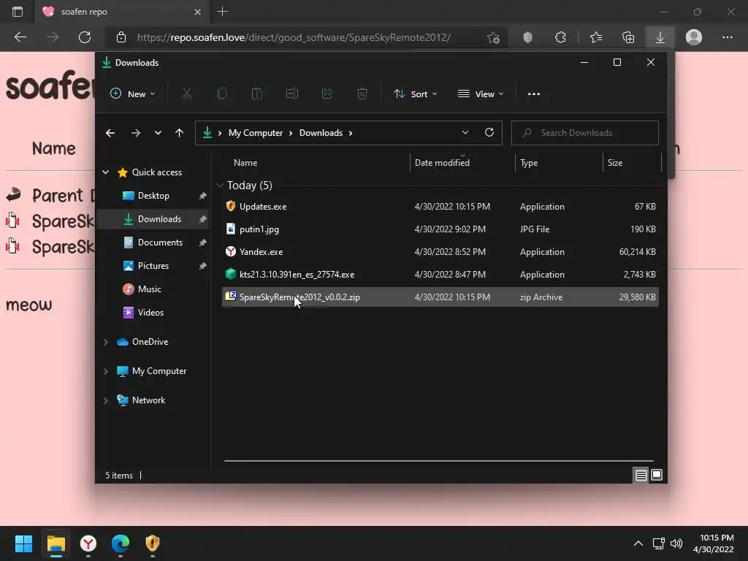Expand the address bar history dropdown
Viewport: 748px width, 561px height.
465,133
